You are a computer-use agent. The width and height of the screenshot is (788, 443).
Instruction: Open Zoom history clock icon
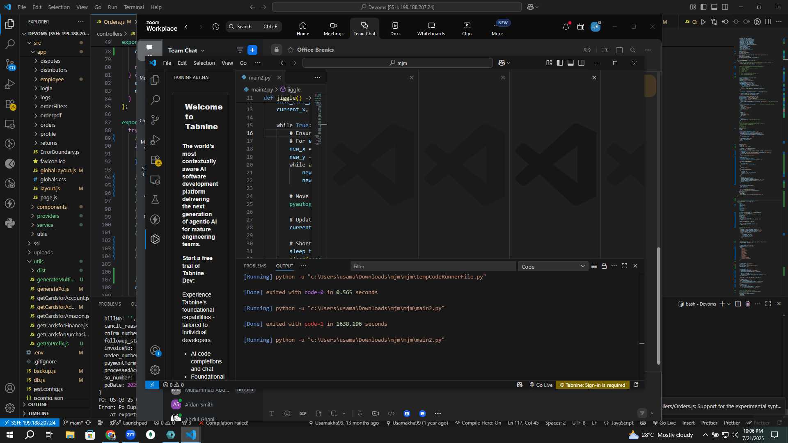tap(216, 27)
